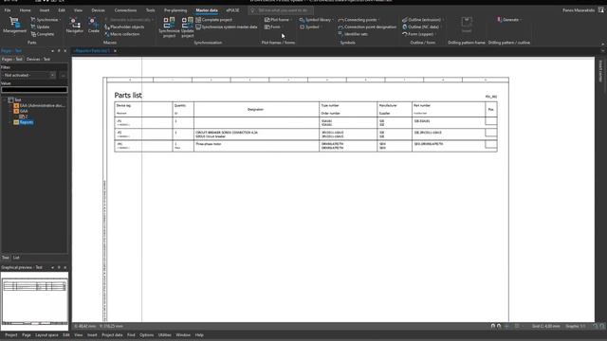Switch to the Connections ribbon tab
Viewport: 607px width, 341px height.
click(125, 10)
